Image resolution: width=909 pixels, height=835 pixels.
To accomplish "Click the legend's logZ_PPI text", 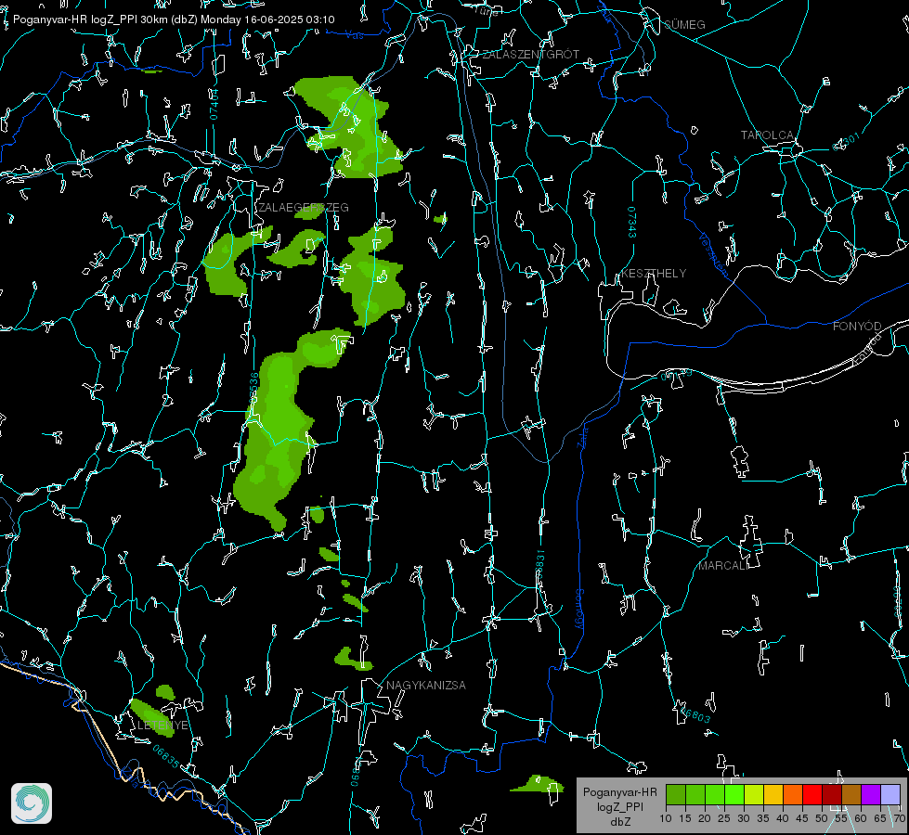I will 619,806.
